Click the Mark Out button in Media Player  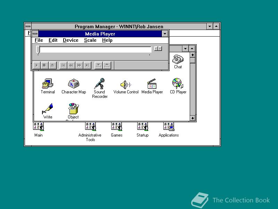[x=107, y=65]
